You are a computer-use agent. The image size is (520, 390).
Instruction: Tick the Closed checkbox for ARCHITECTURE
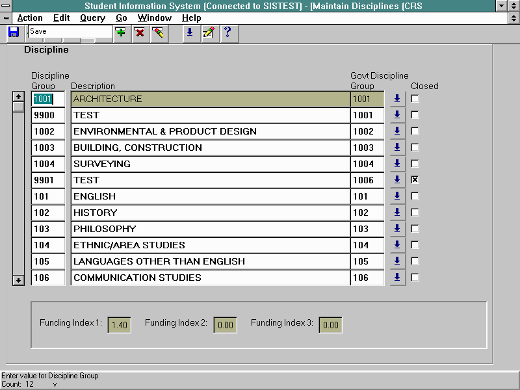point(415,99)
